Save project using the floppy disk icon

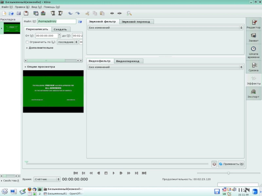(x=19, y=13)
